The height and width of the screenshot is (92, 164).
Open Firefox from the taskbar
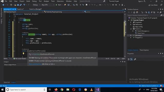[x=56, y=90]
